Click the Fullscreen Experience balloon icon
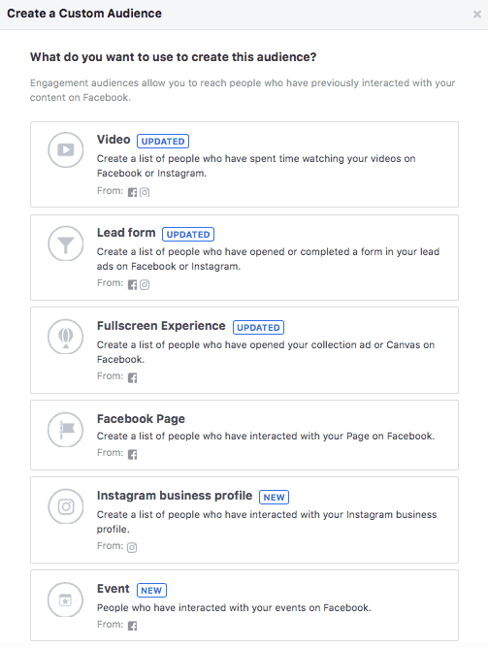 click(66, 337)
